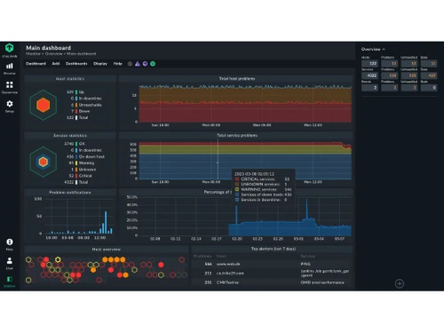
Task: Click 'Warning' in service statistics
Action: (86, 163)
